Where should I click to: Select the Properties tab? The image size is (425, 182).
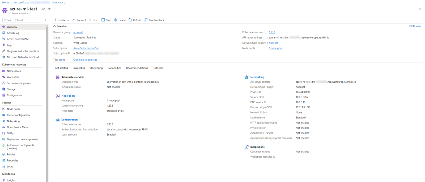coord(79,68)
